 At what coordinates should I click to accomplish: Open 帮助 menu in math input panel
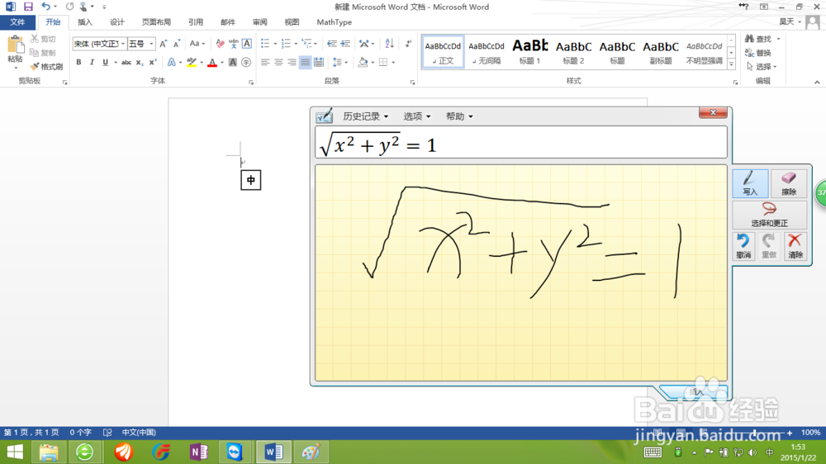[x=459, y=116]
